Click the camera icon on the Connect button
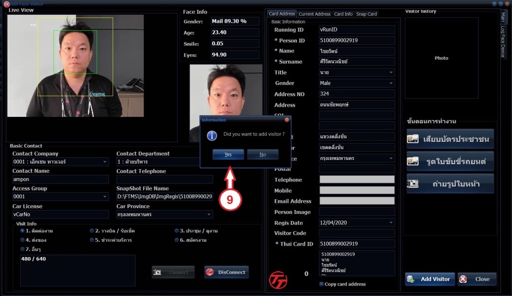 point(158,272)
